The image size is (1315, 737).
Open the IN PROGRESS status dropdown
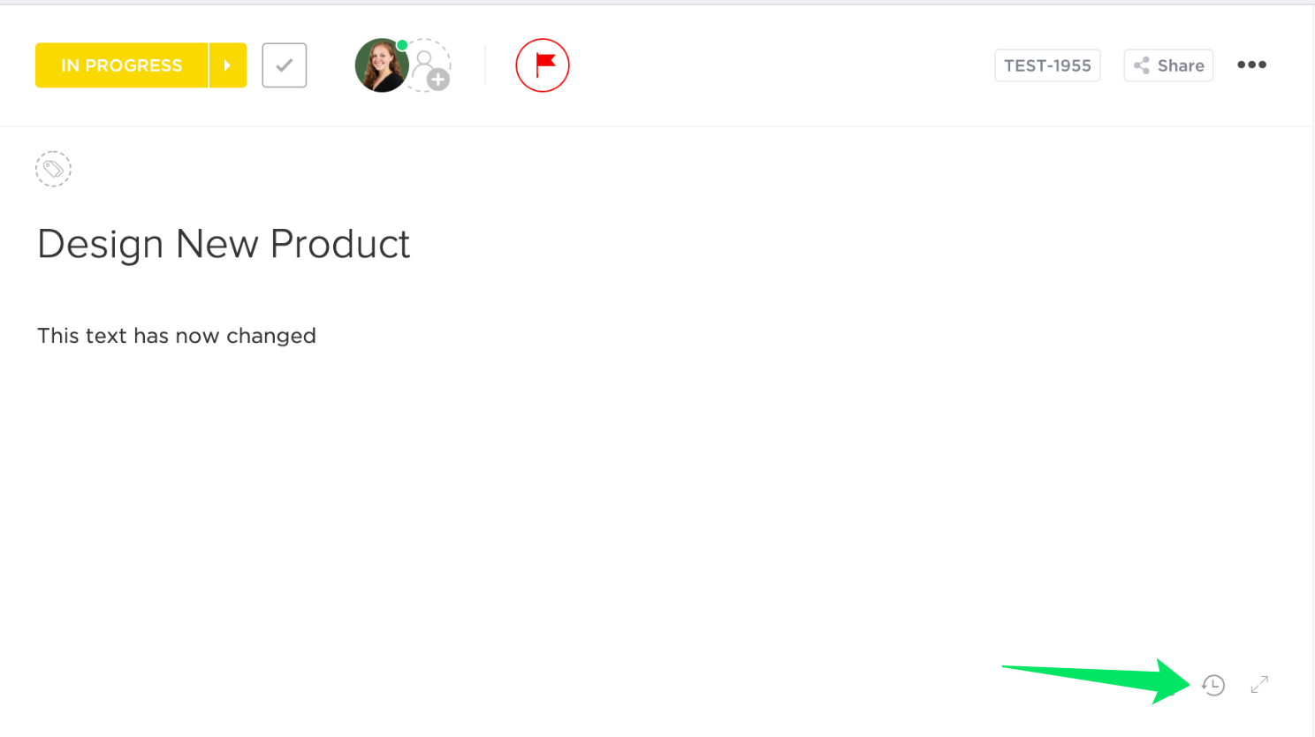pos(122,65)
